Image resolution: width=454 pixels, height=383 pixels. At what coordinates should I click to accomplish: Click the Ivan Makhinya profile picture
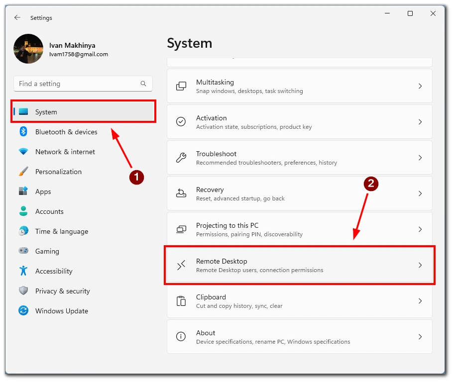coord(28,49)
